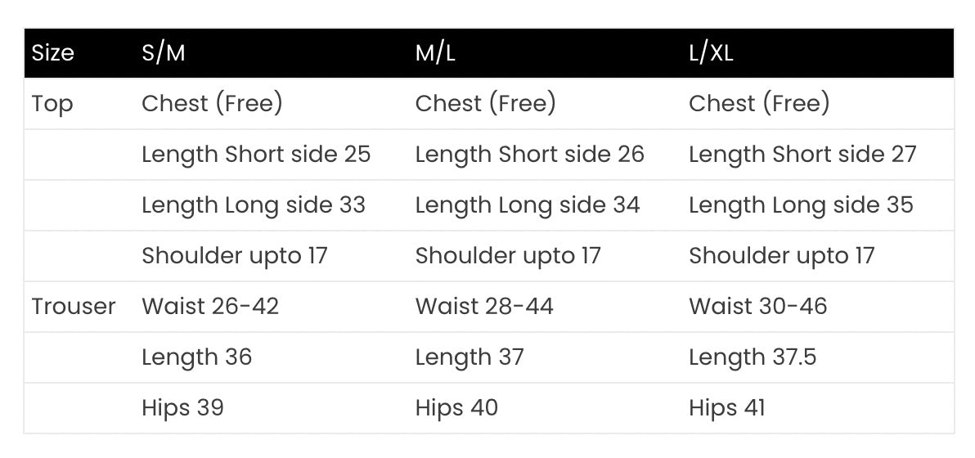The height and width of the screenshot is (458, 975).
Task: Select Chest (Free) under M/L column
Action: (x=485, y=104)
